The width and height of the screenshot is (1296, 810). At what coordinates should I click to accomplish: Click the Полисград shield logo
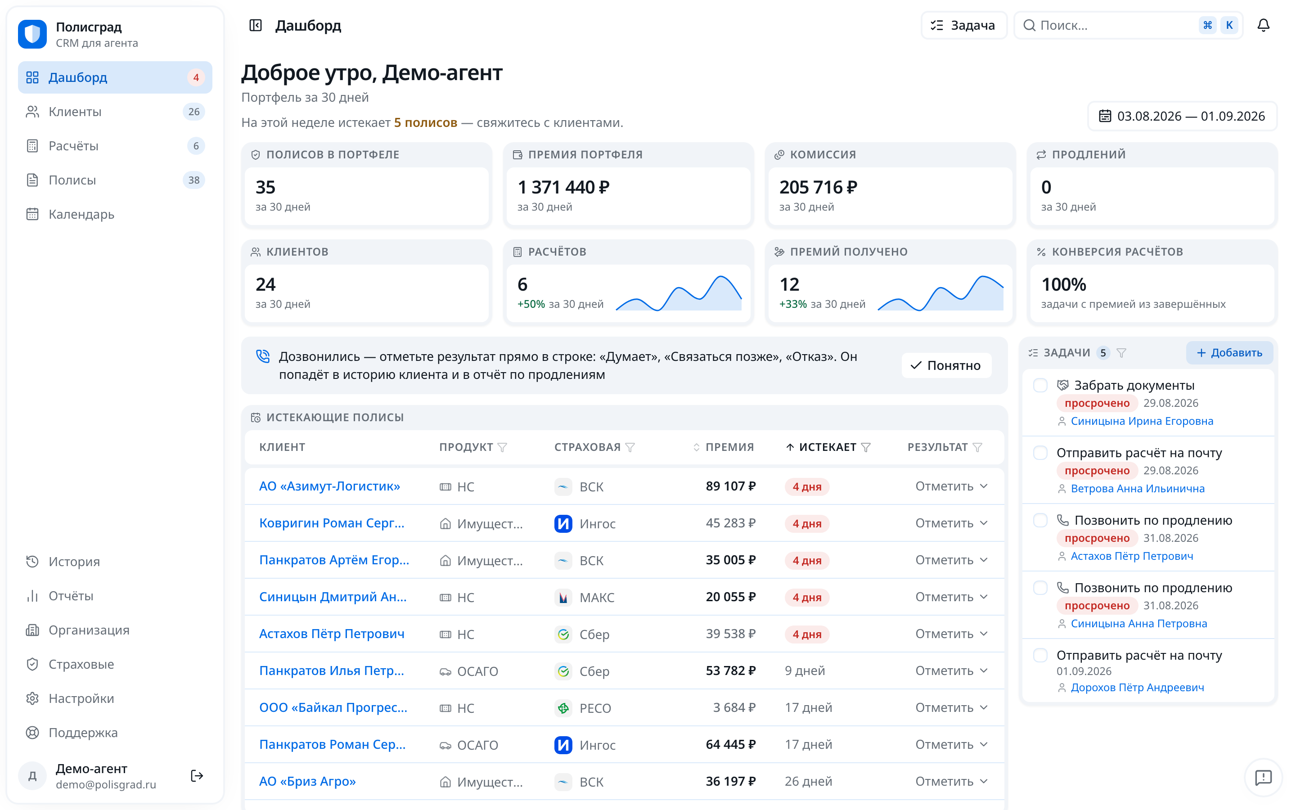32,34
